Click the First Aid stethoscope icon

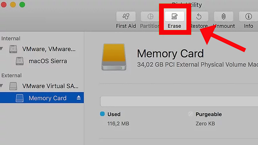[x=126, y=16]
